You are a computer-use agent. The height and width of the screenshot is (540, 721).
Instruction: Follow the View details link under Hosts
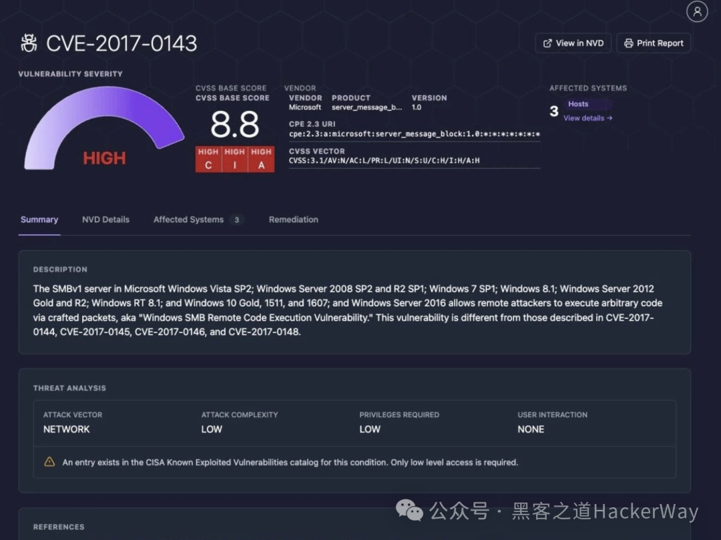587,118
